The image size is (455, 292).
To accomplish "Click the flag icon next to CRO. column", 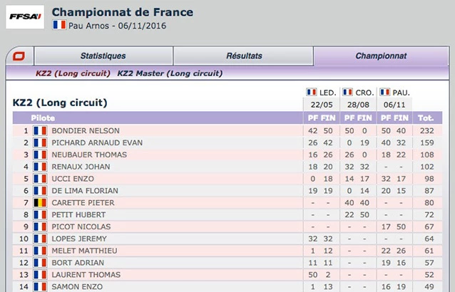I will (348, 93).
